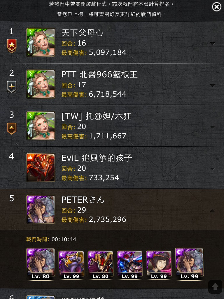Select last team card Lv. 99 ally
Viewport: 224px width, 299px height.
(x=189, y=264)
